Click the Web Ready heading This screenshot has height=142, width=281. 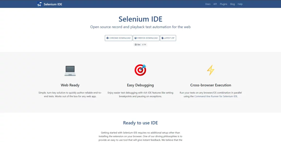[70, 85]
